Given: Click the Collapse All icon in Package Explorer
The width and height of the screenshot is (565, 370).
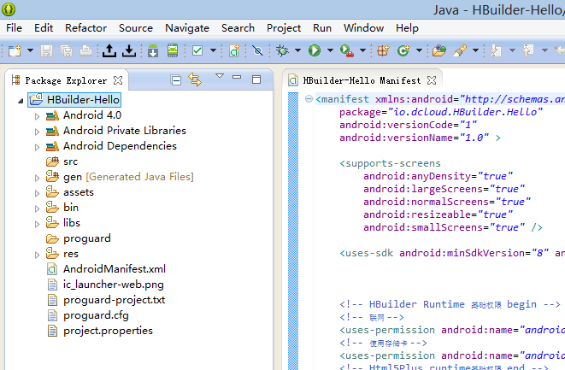Looking at the screenshot, I should (x=176, y=80).
